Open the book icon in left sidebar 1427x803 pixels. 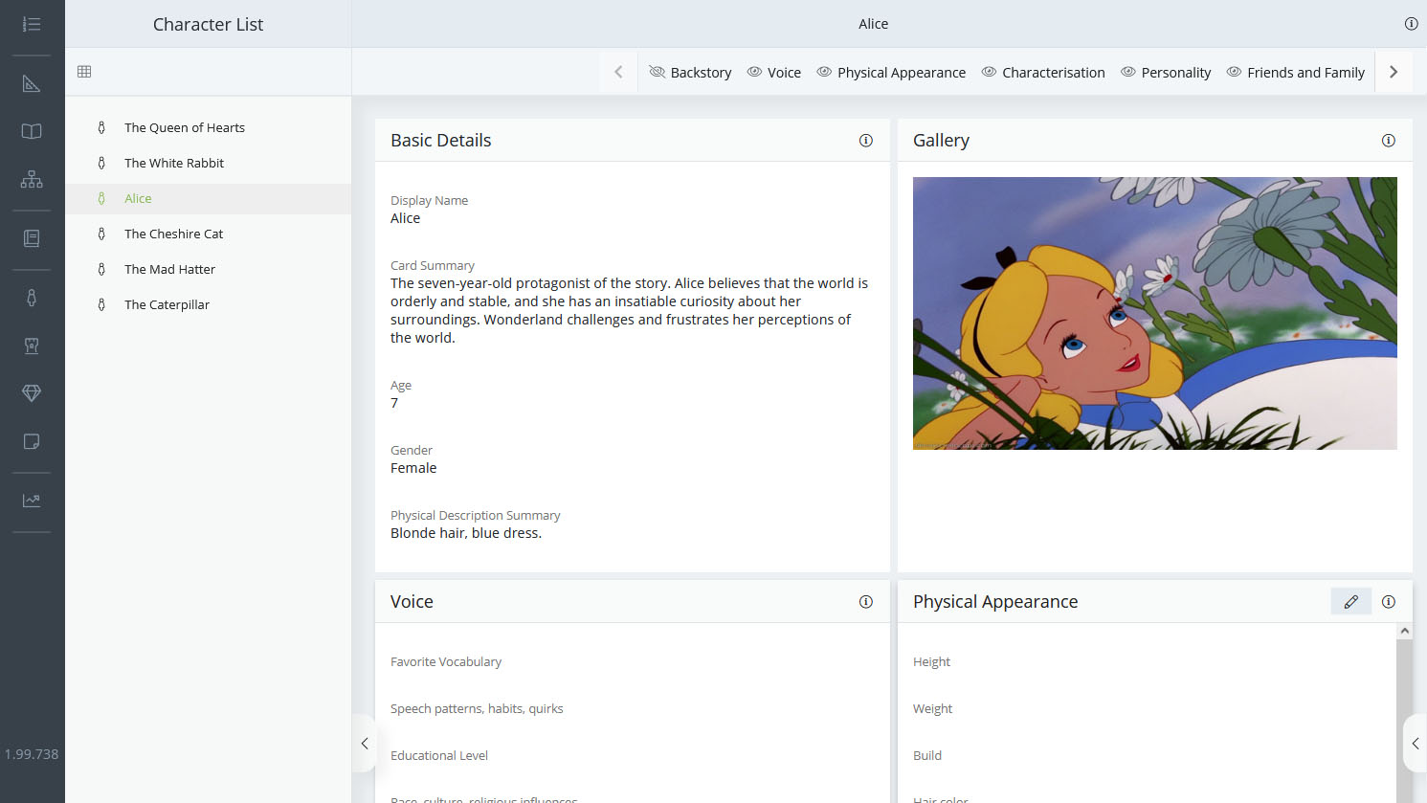(x=32, y=131)
